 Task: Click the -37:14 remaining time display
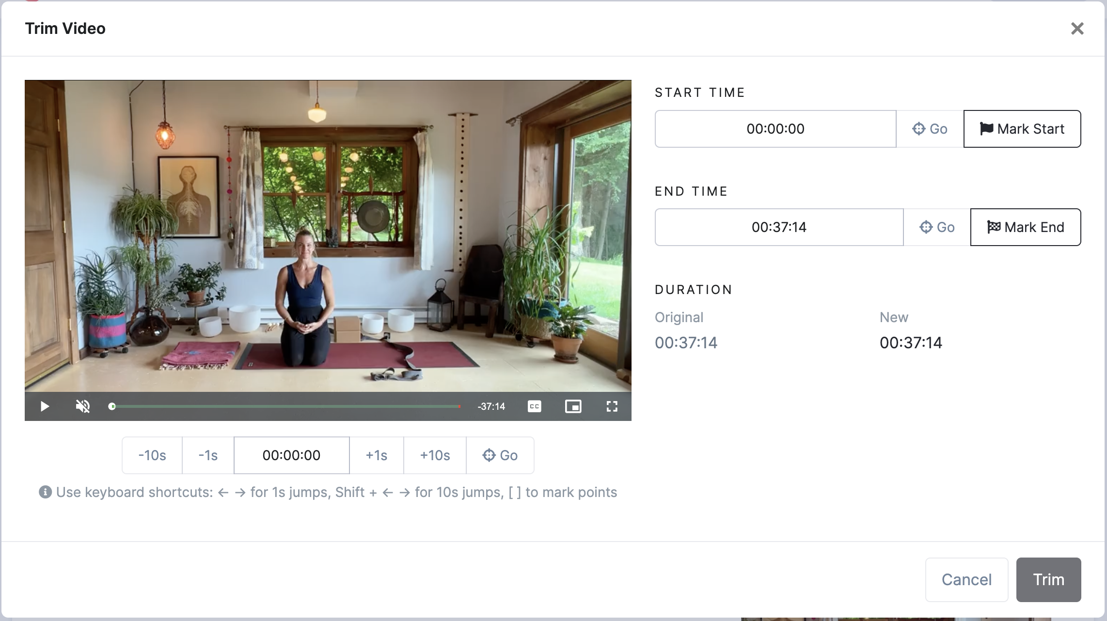pos(491,406)
